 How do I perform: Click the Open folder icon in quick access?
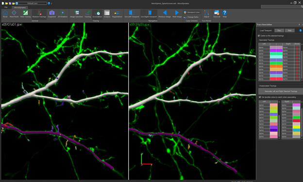[x=6, y=3]
